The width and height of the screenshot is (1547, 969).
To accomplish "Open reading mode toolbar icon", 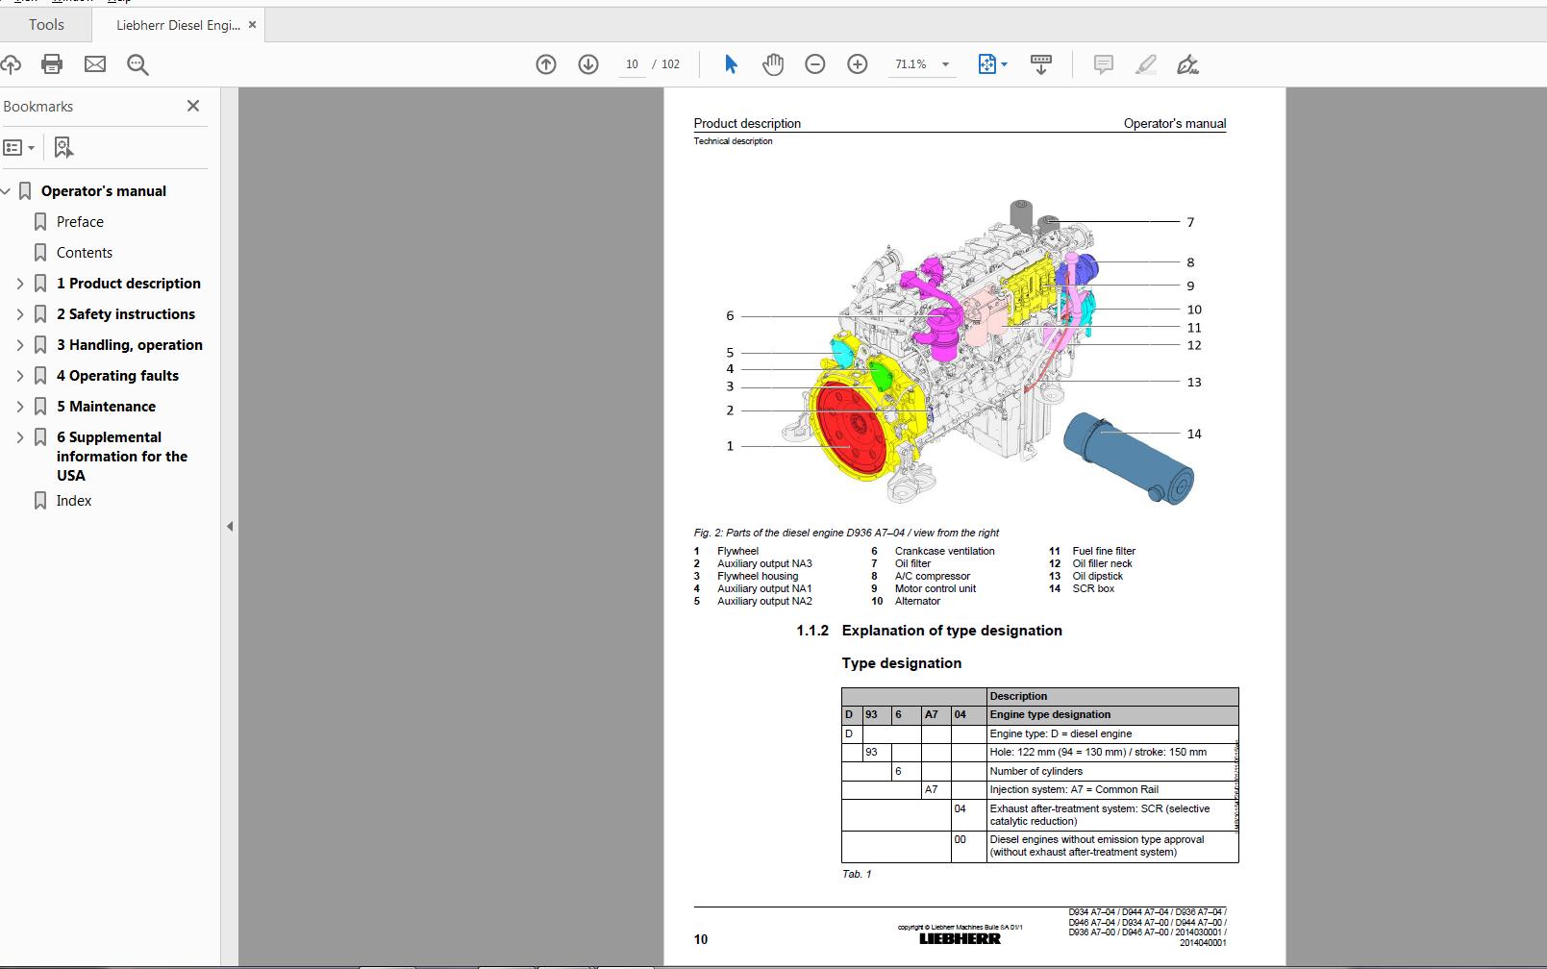I will coord(1040,64).
